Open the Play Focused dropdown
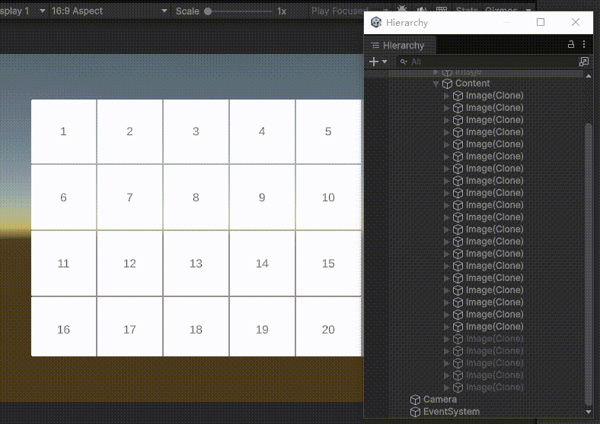Viewport: 600px width, 424px height. (349, 11)
